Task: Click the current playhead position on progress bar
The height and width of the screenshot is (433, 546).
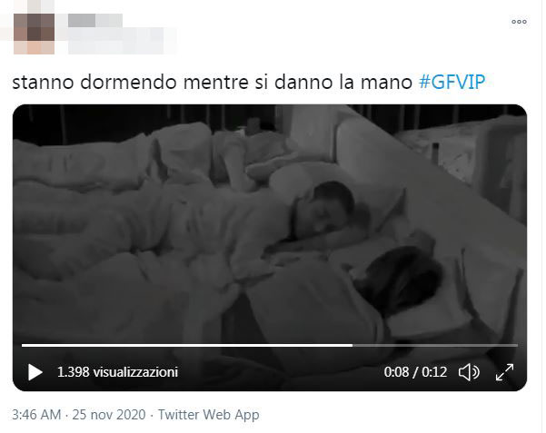Action: click(x=352, y=345)
